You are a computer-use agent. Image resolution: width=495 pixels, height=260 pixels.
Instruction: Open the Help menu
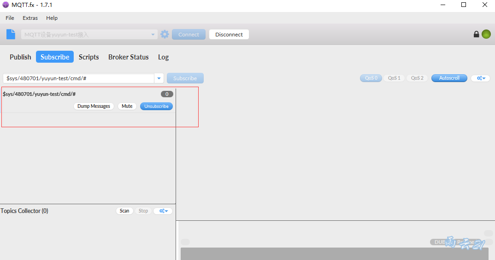click(x=52, y=18)
